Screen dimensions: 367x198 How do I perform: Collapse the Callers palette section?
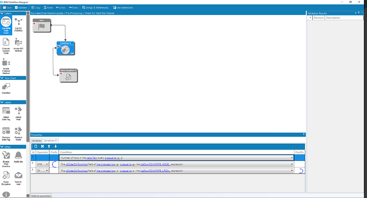point(2,13)
